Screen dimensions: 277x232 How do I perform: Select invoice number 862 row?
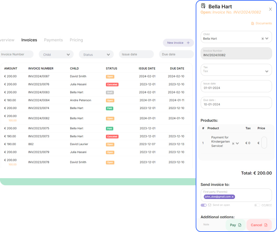(x=96, y=144)
